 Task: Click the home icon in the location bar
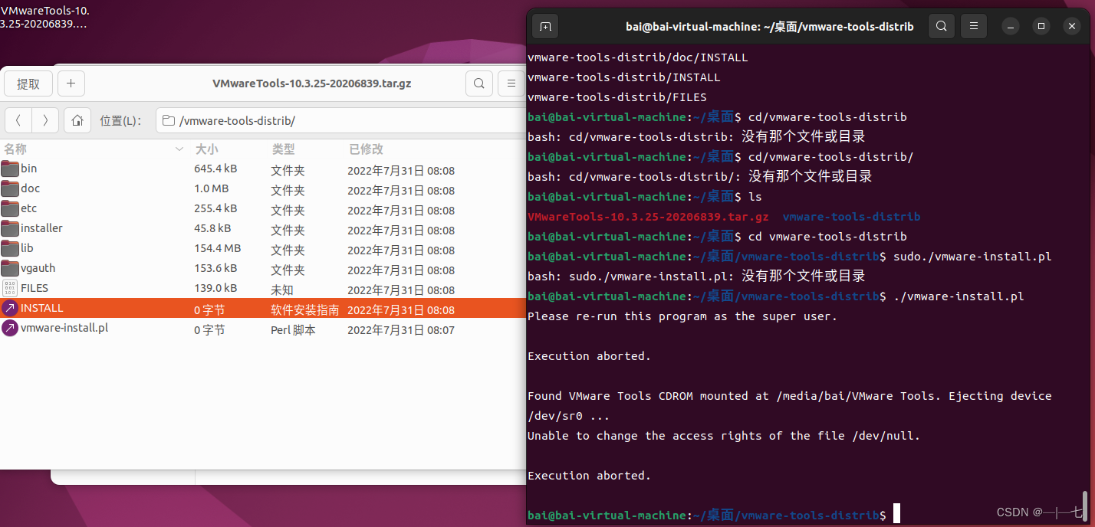tap(77, 120)
